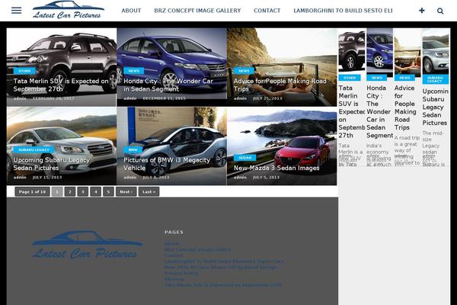Open sidebar title Advice for People Making Road Trips

coord(405,108)
